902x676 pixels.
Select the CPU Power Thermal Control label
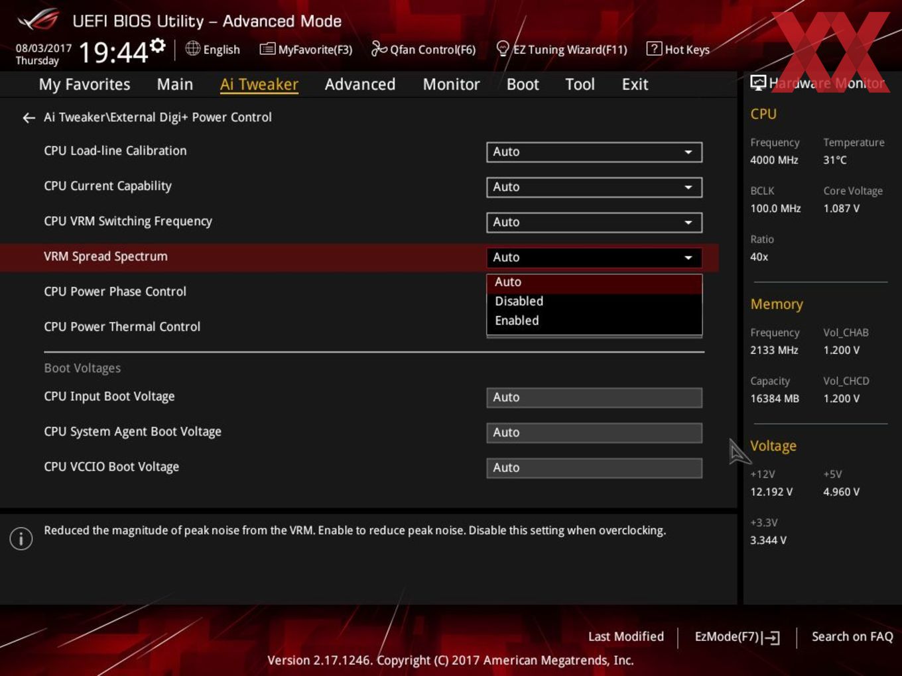click(122, 327)
